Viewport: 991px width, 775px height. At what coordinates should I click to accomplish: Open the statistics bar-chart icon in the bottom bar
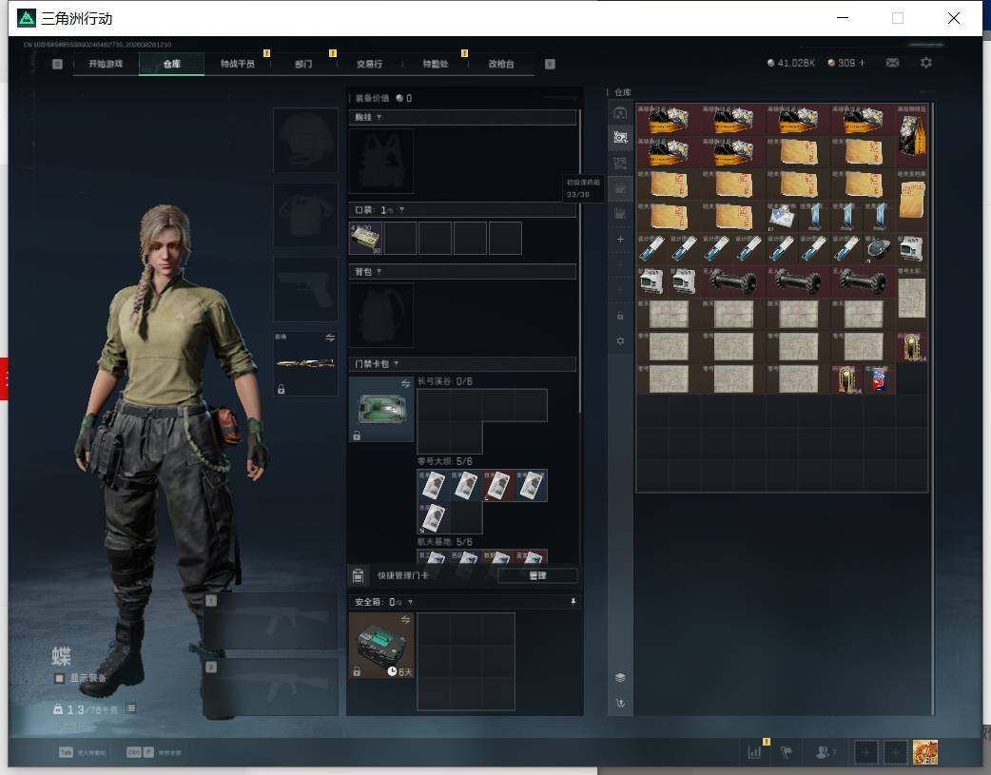pyautogui.click(x=754, y=751)
